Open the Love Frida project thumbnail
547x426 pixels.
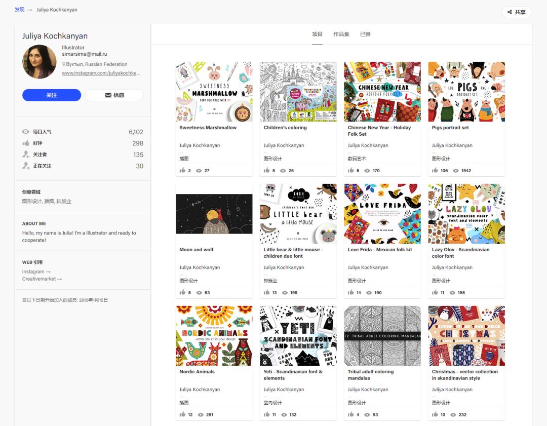tap(382, 214)
